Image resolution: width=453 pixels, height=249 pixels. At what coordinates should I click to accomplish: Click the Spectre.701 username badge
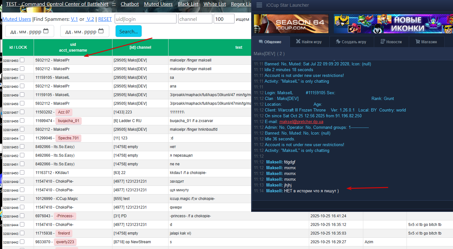pos(68,138)
